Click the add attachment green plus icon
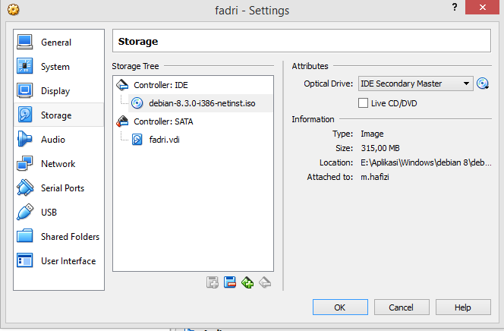Screen dimensions: 504x331 (247, 282)
